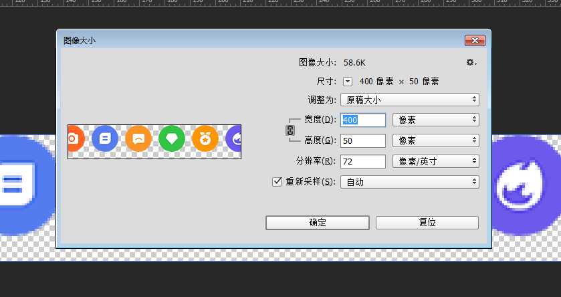Toggle the constrain proportions chain link icon
561x297 pixels.
(290, 130)
